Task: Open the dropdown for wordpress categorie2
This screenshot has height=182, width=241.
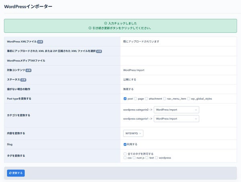Action: tap(176, 110)
